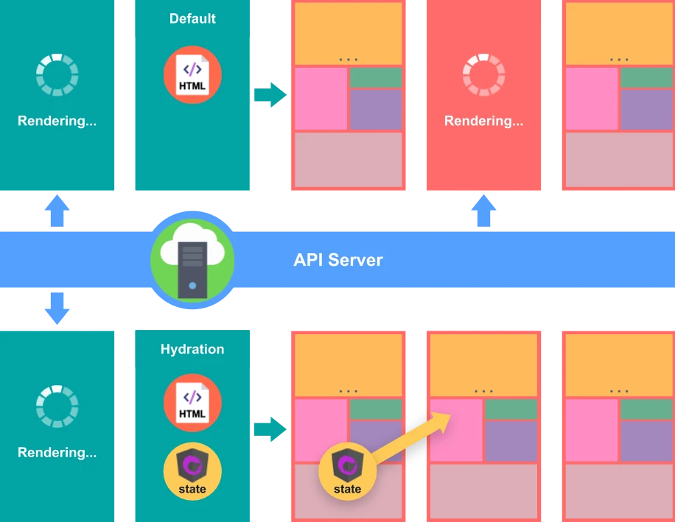Click the blue down arrow below the API Server bar
The width and height of the screenshot is (675, 522).
click(57, 308)
